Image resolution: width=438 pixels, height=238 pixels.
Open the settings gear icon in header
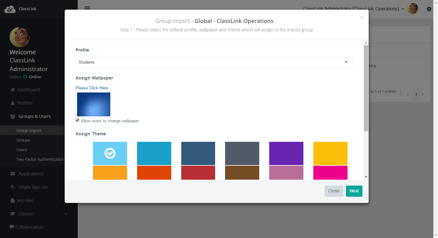point(429,9)
